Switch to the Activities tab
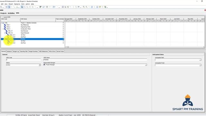Screen dimensions: 206x116 [x=11, y=13]
